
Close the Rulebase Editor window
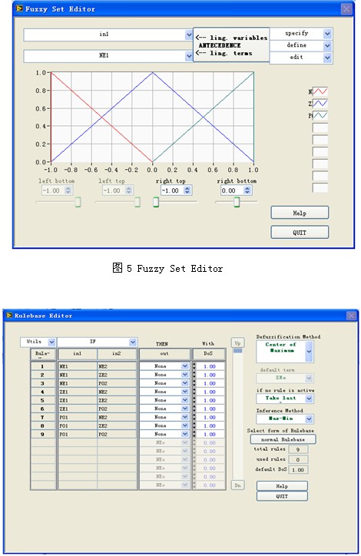351,315
